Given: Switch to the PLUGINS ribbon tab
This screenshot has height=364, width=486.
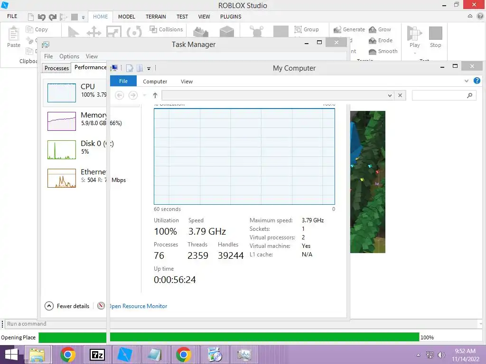Looking at the screenshot, I should coord(231,17).
